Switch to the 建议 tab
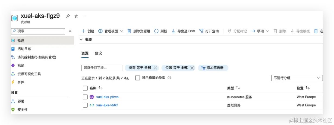Image resolution: width=334 pixels, height=125 pixels. 98,53
